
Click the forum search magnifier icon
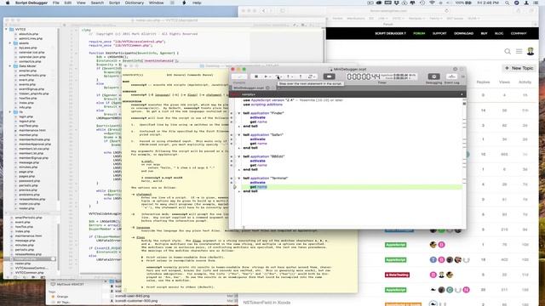[508, 51]
